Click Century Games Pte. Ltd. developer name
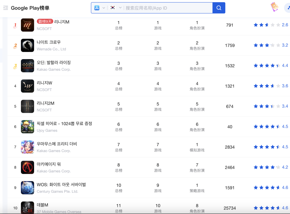The image size is (290, 214). point(57,191)
